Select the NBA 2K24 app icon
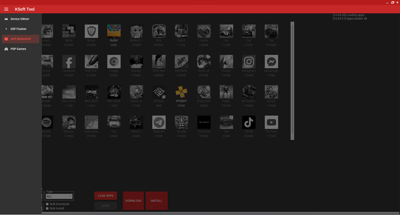 tap(69, 92)
